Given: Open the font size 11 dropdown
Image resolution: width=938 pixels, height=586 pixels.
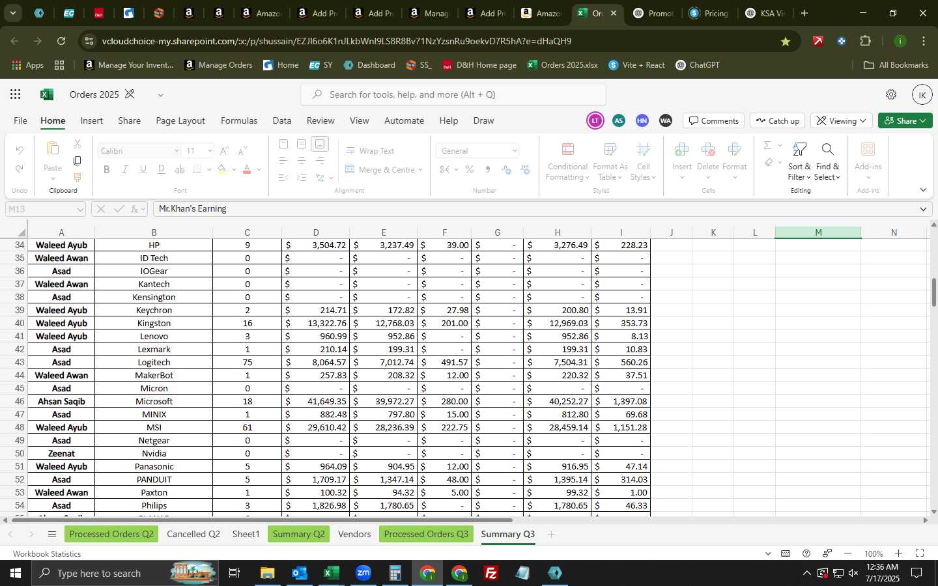Looking at the screenshot, I should click(x=210, y=150).
